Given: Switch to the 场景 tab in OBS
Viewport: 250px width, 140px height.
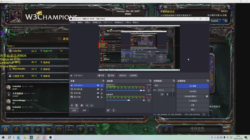Looking at the screenshot, I should (x=84, y=110).
